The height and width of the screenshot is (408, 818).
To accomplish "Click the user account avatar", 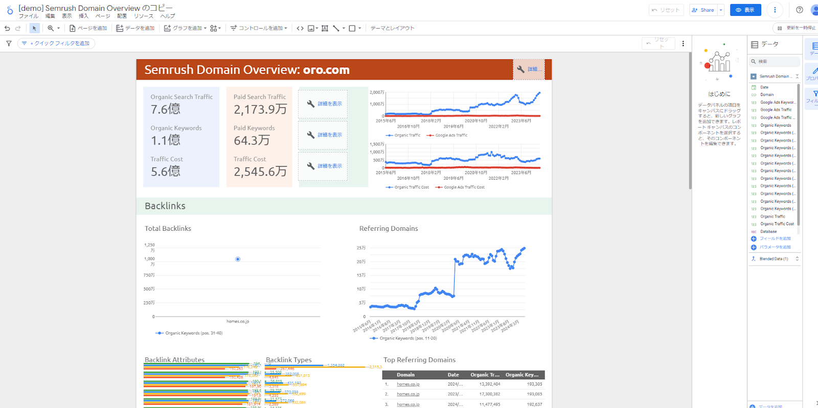I will 814,10.
